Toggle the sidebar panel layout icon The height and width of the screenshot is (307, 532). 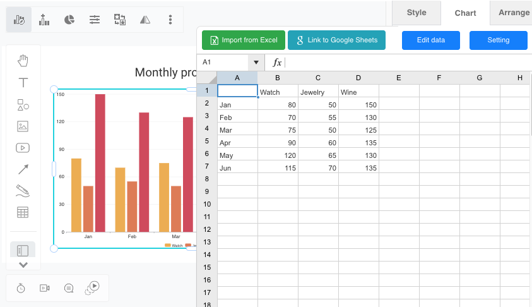[x=23, y=251]
